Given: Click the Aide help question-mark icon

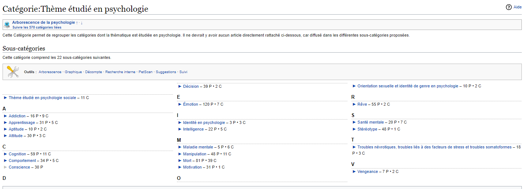Looking at the screenshot, I should coord(509,7).
